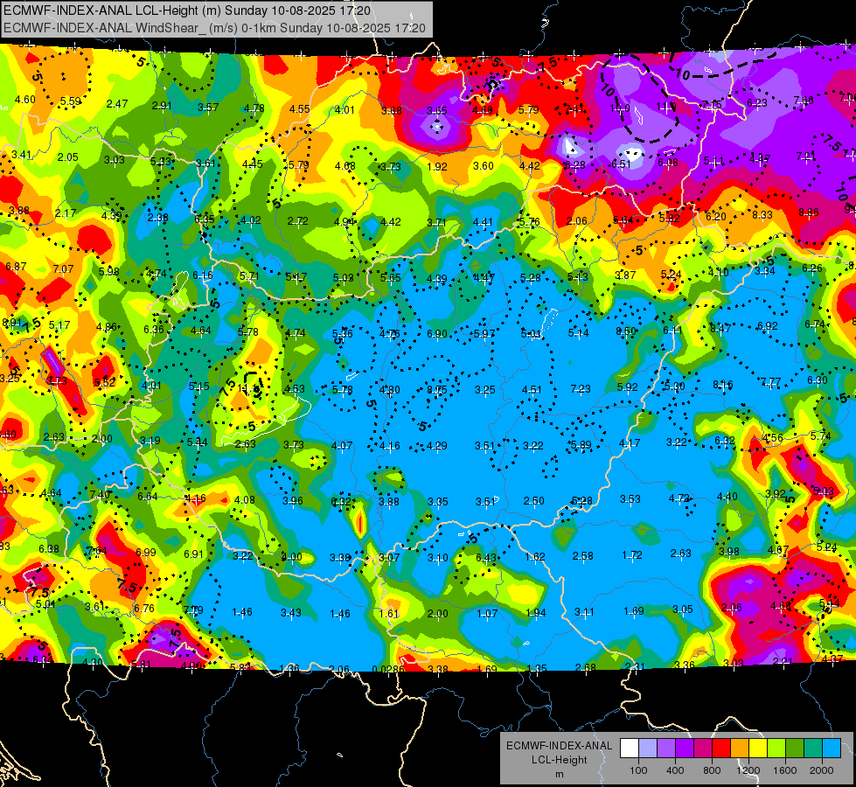The width and height of the screenshot is (856, 787).
Task: Click the sky blue legend swatch
Action: (x=832, y=749)
